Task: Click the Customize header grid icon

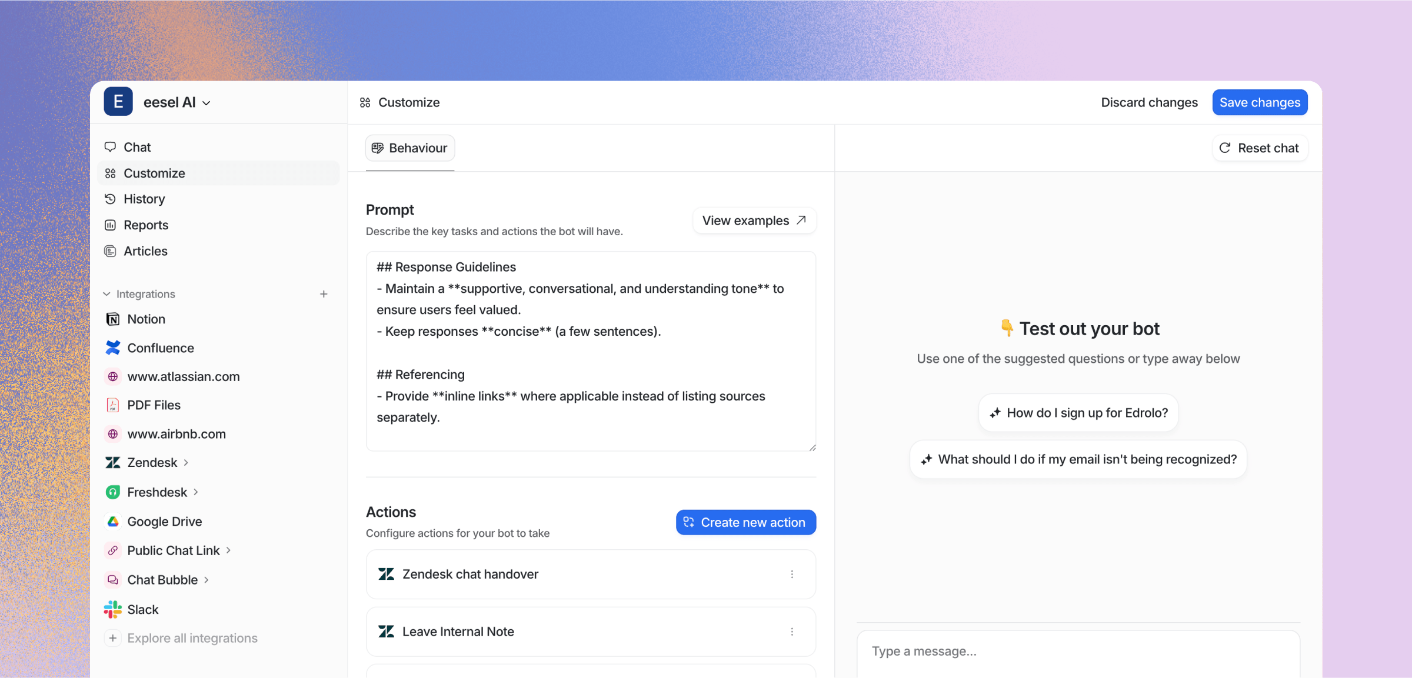Action: (x=365, y=102)
